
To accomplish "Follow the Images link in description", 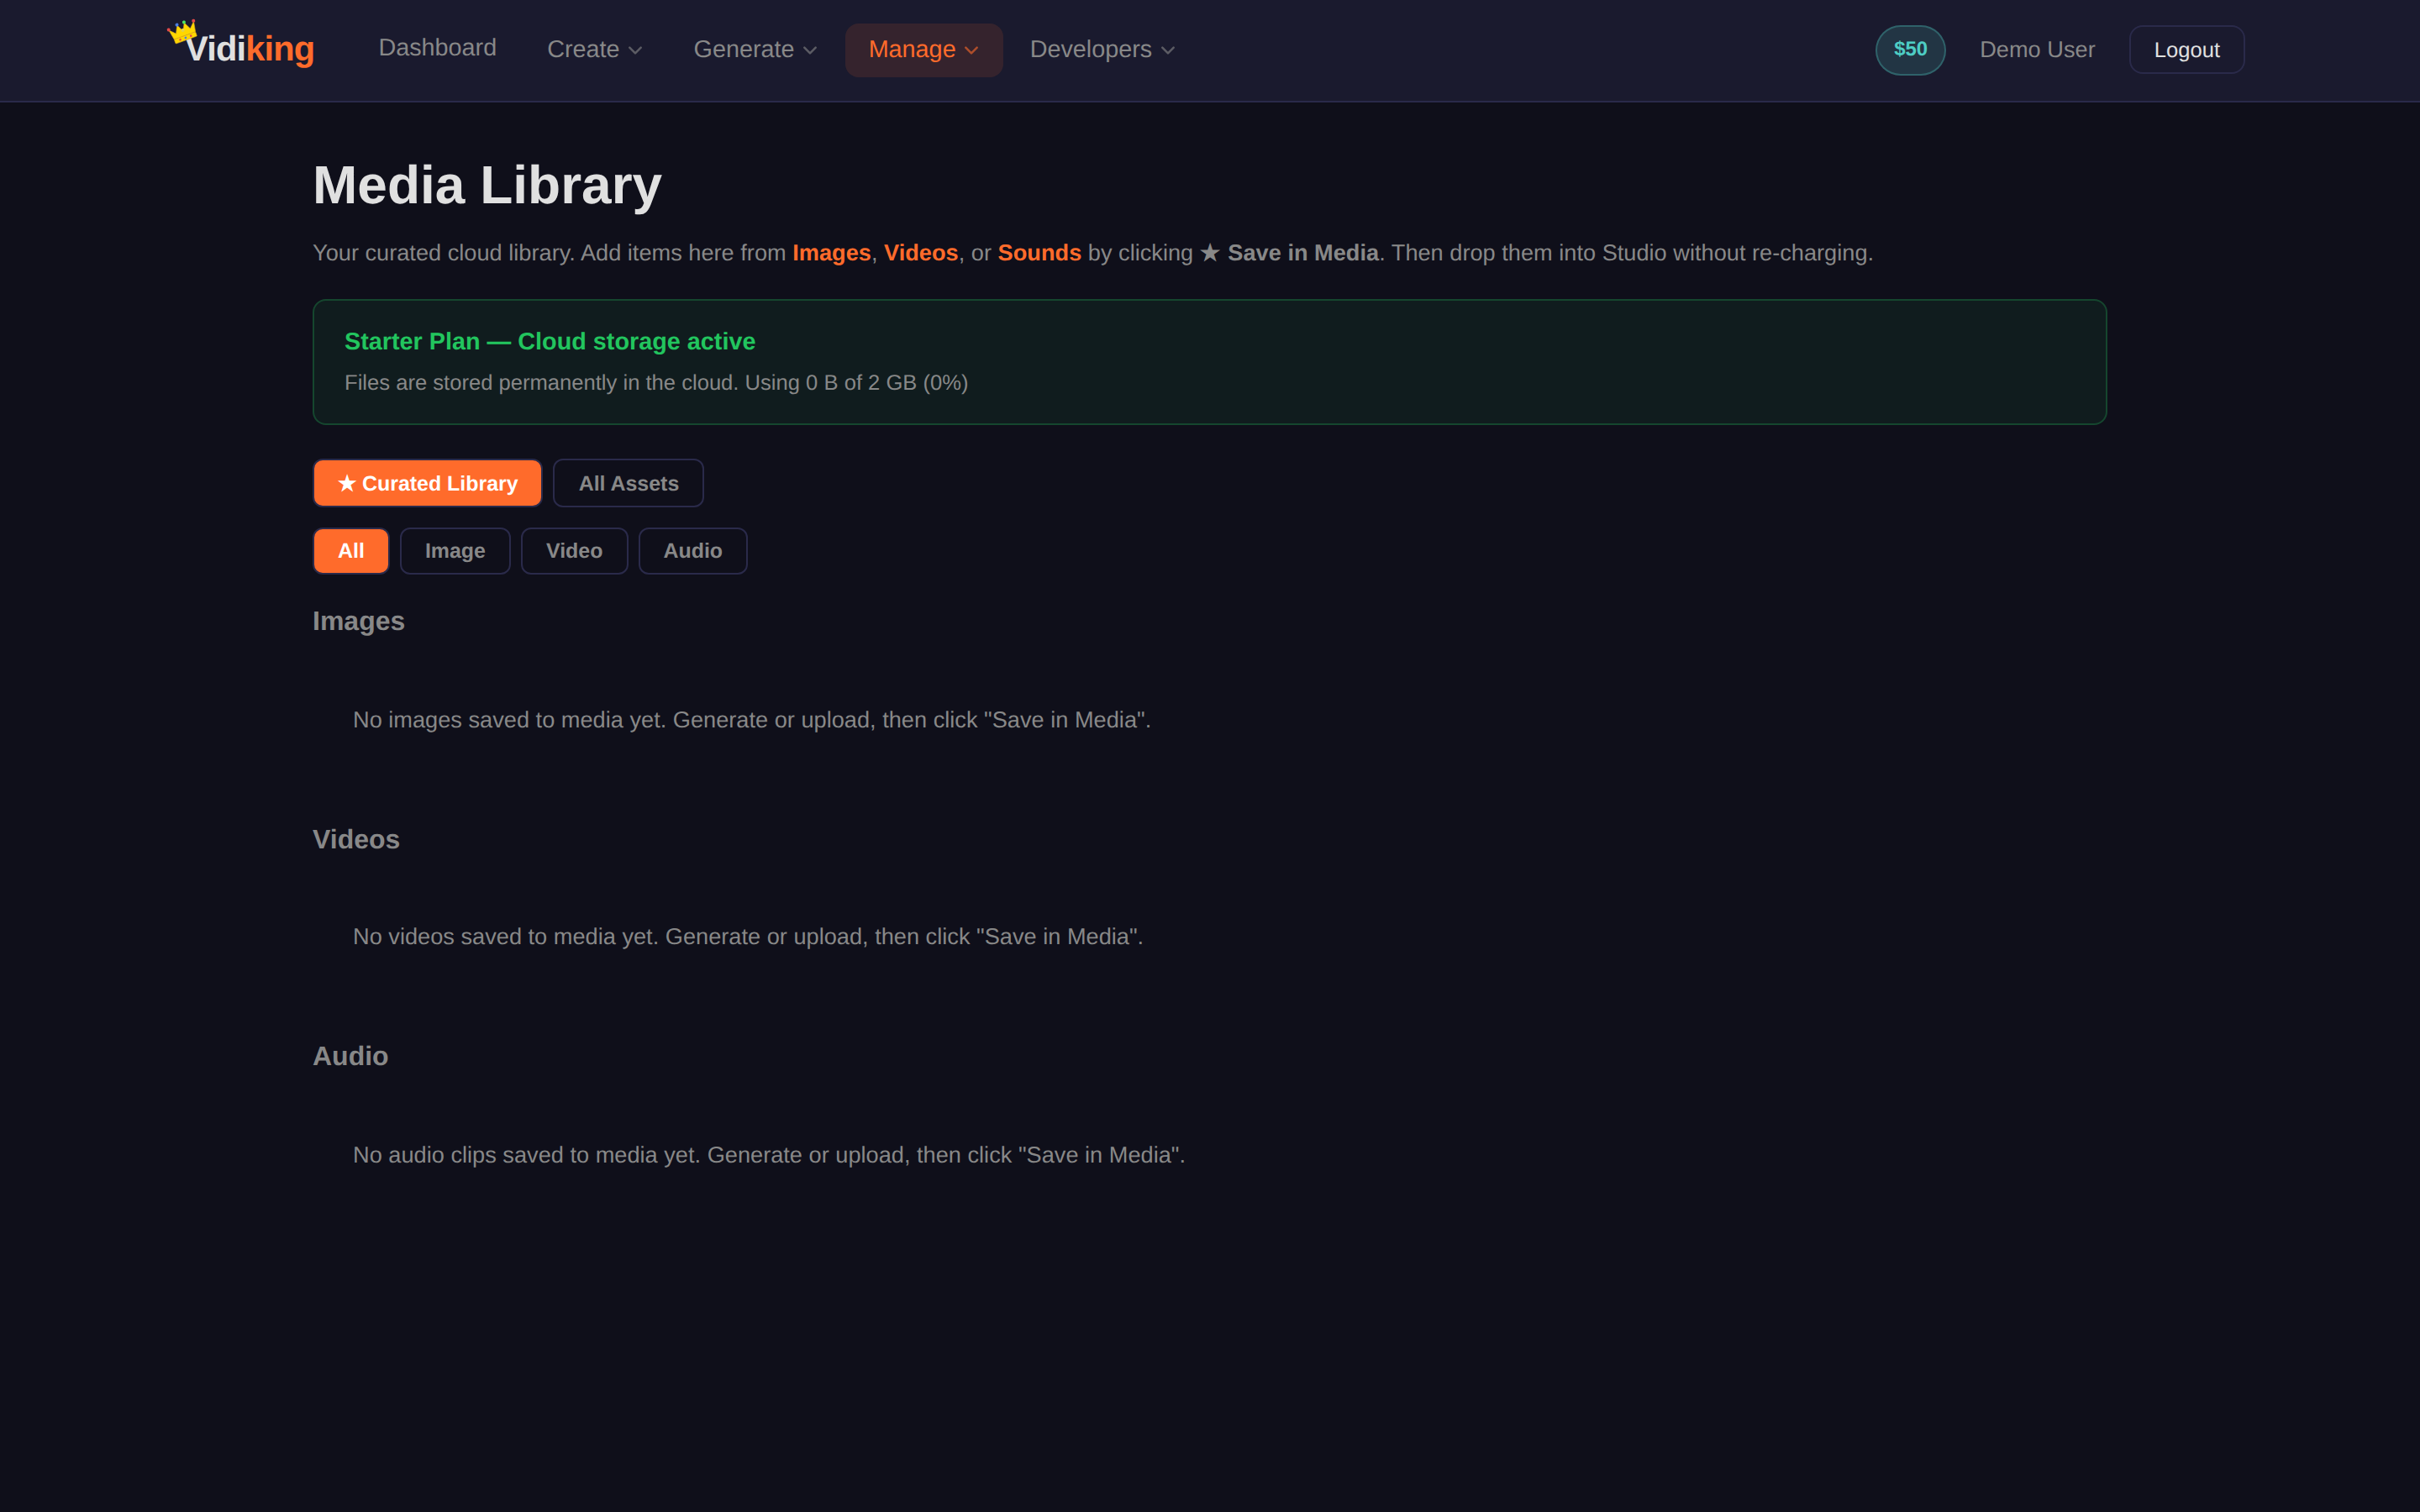I will tap(831, 253).
